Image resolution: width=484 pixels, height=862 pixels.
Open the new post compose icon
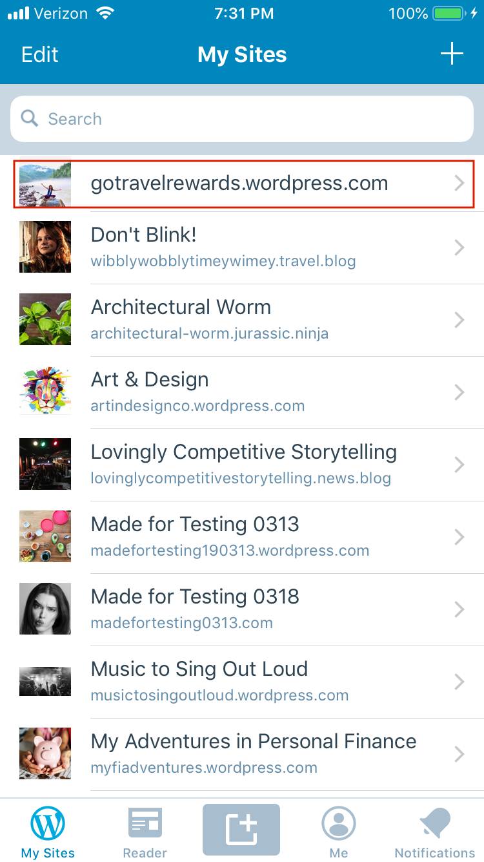coord(241,830)
